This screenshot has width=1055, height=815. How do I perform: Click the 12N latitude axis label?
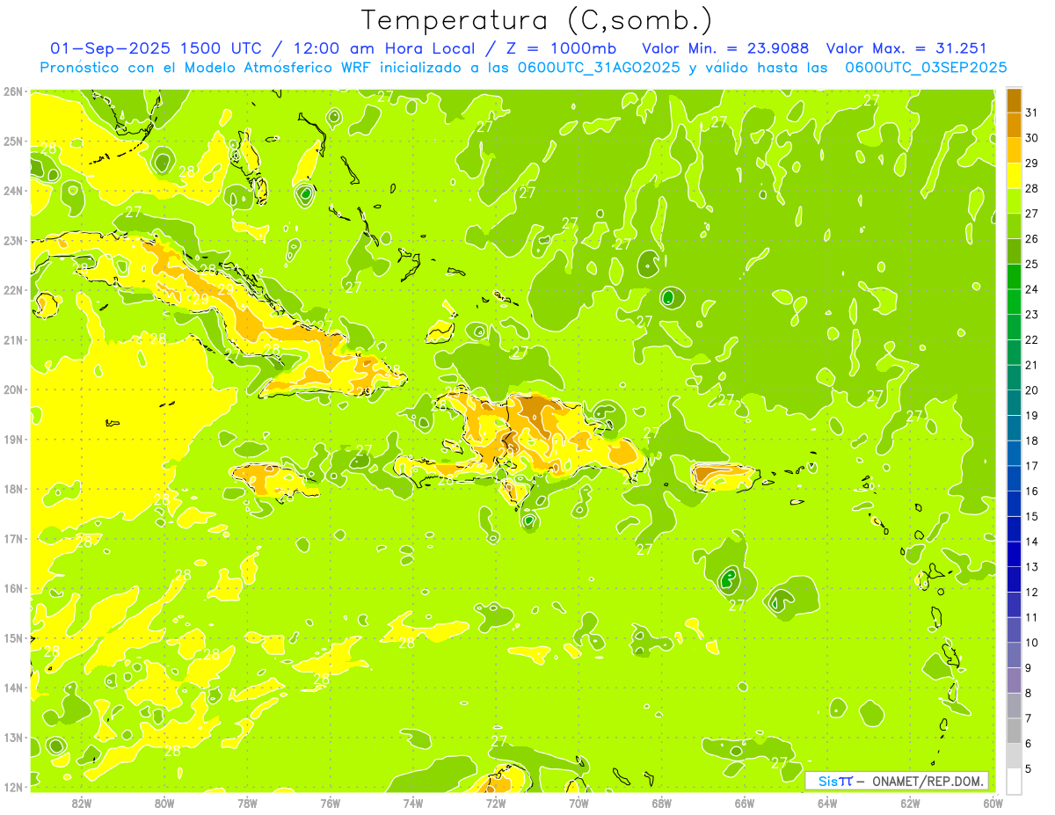click(12, 787)
